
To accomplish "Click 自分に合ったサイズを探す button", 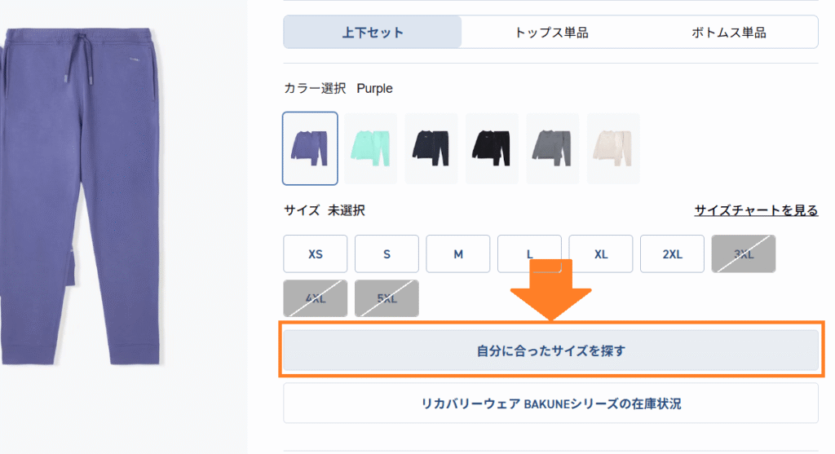I will click(x=550, y=350).
